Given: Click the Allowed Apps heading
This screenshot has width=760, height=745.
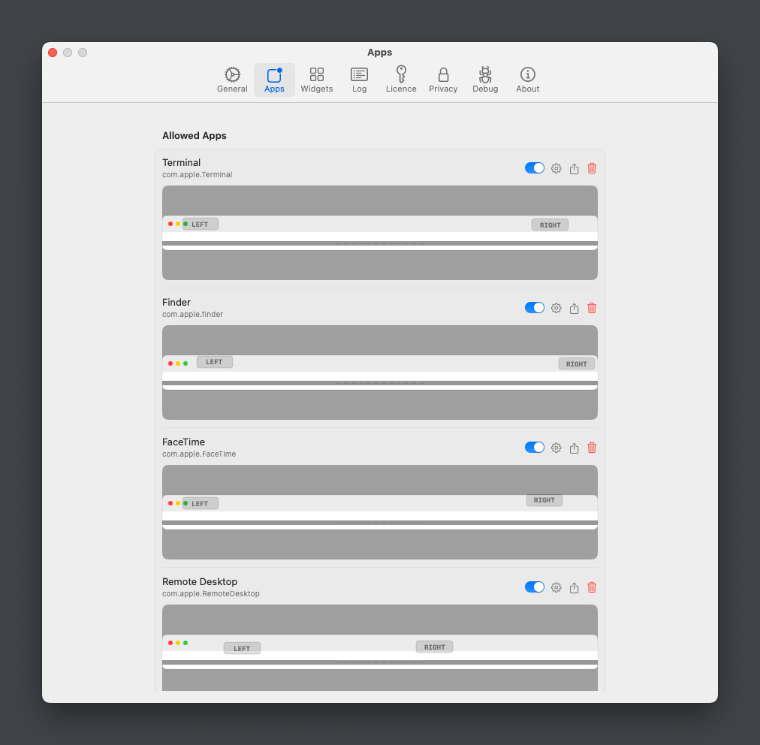Looking at the screenshot, I should click(195, 136).
